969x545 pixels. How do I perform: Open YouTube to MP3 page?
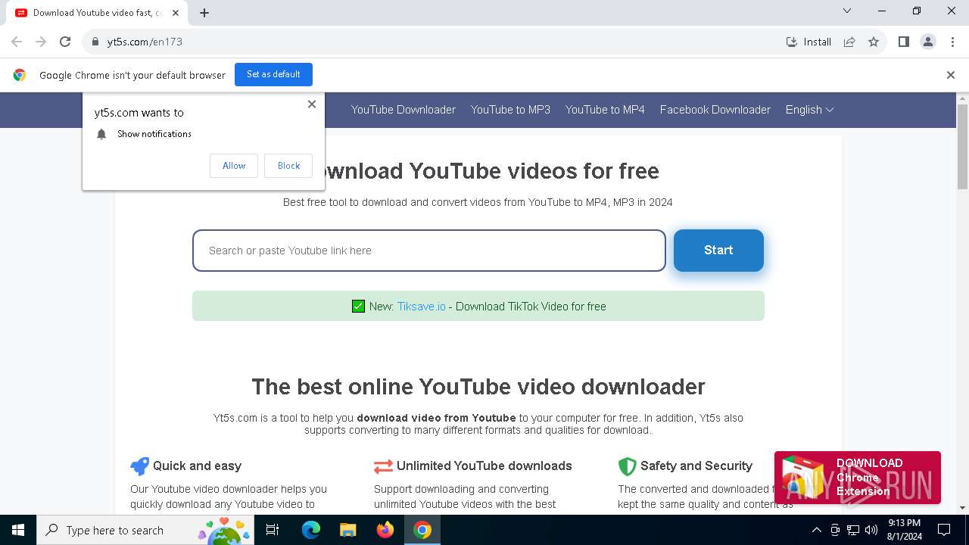[510, 110]
